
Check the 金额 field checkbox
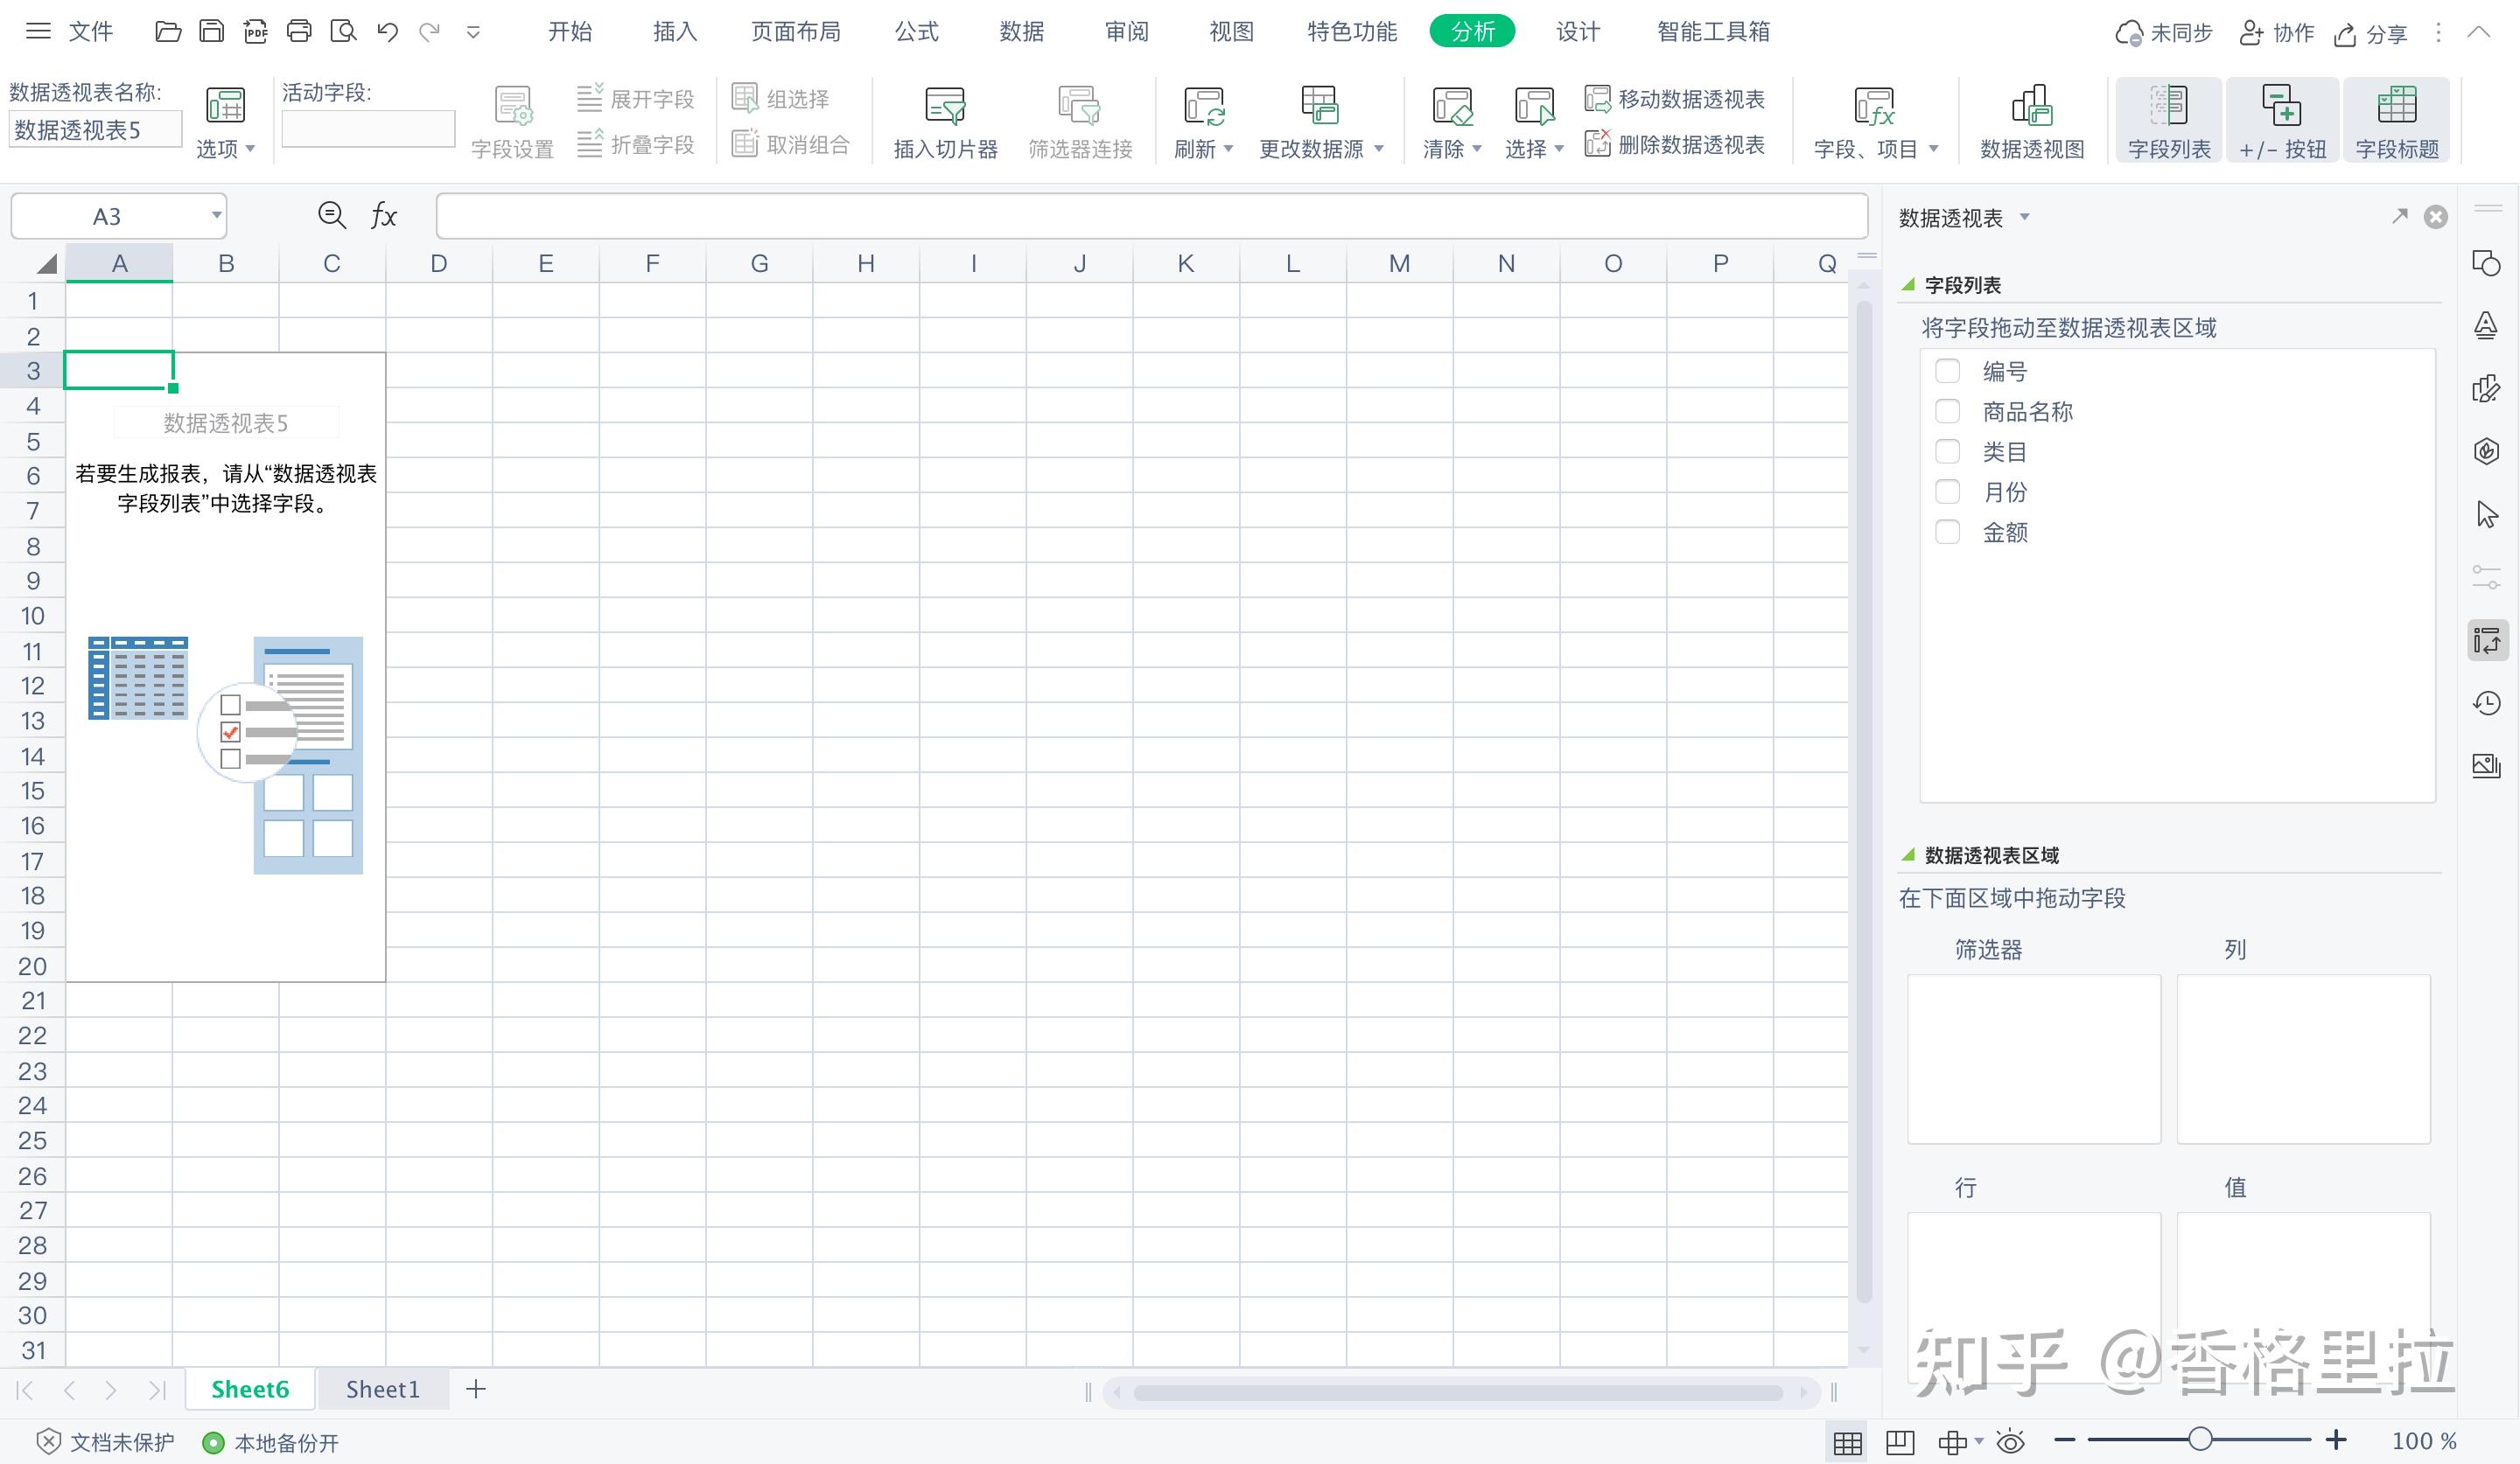pos(1946,532)
